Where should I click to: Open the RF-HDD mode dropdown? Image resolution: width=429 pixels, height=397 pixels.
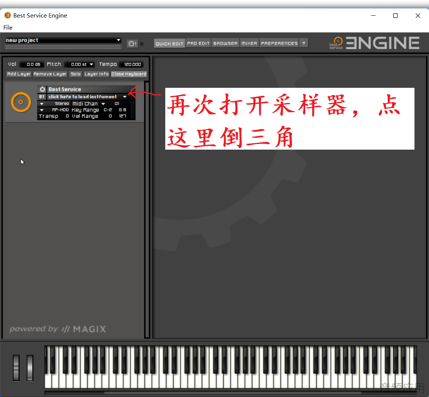coord(42,110)
